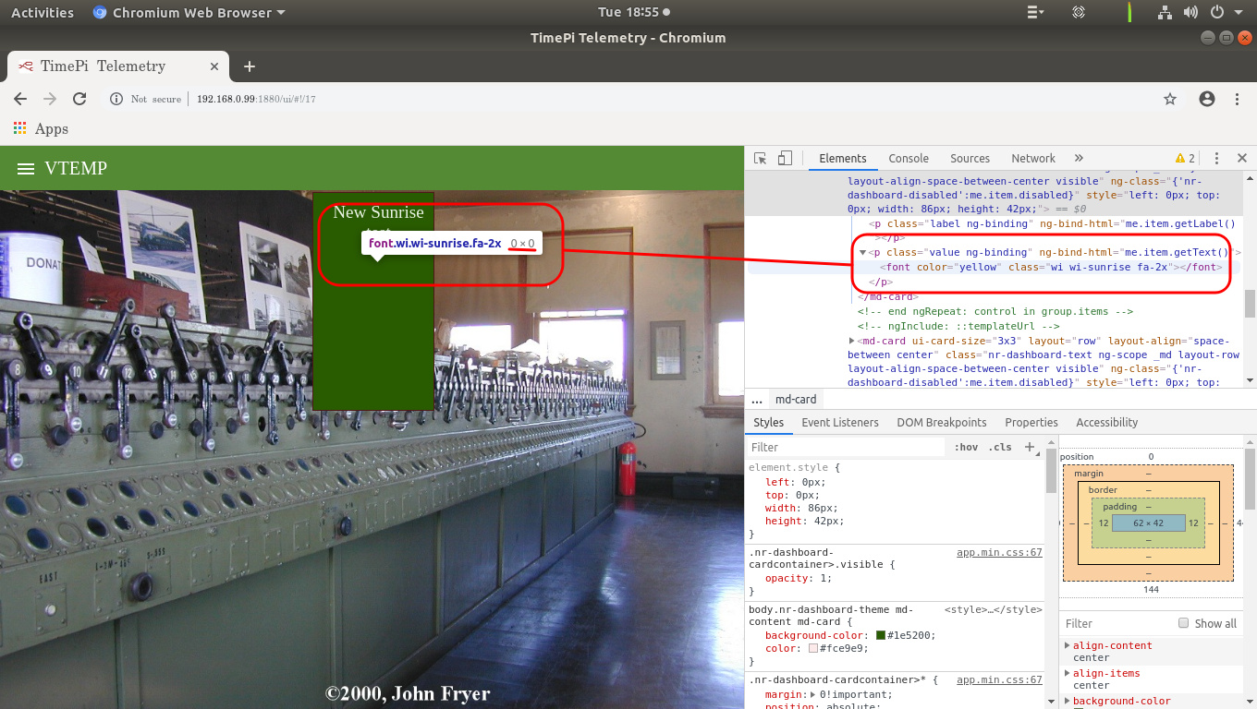Toggle the DevTools device toolbar
Screen dimensions: 1257x709
785,159
